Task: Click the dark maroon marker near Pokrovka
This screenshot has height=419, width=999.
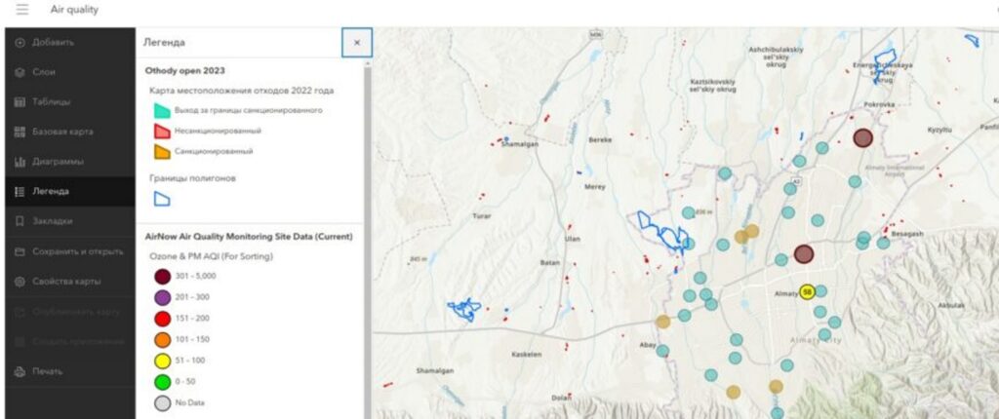Action: (862, 137)
